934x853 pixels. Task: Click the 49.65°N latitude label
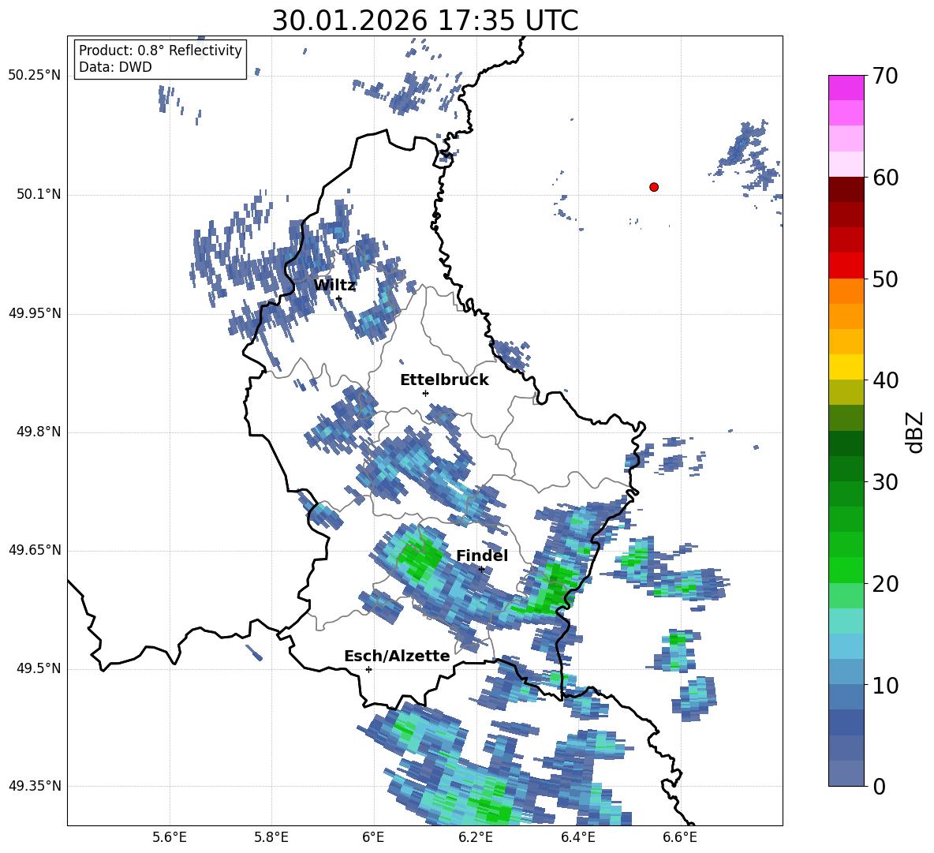(x=35, y=550)
